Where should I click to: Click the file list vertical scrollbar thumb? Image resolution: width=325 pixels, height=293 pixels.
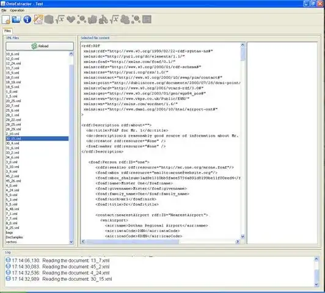click(71, 152)
